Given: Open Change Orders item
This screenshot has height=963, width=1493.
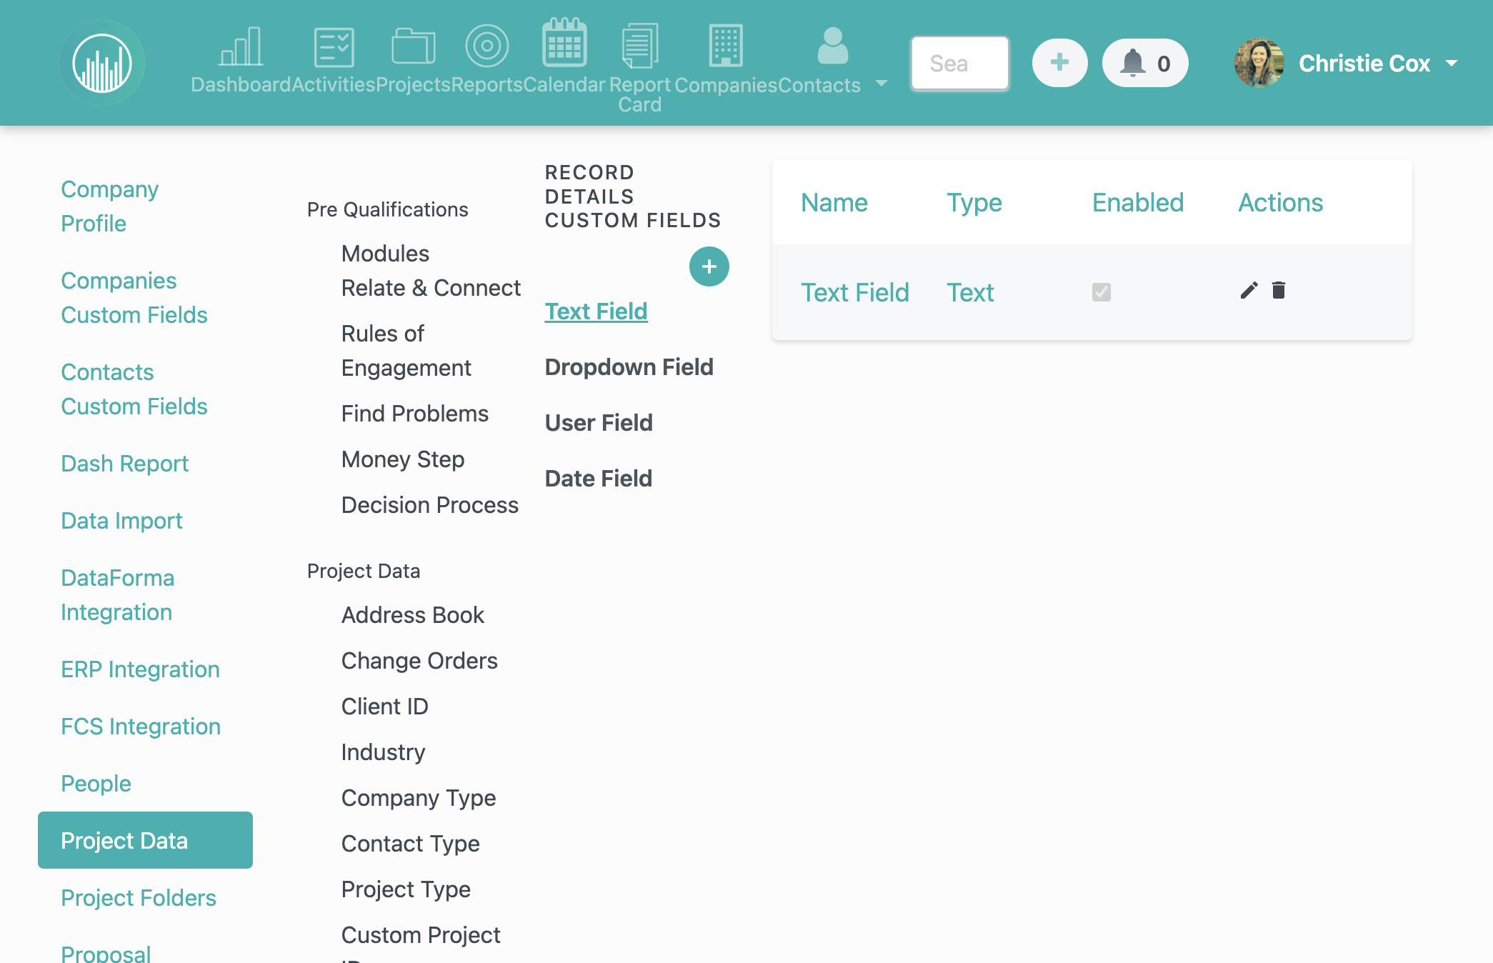Looking at the screenshot, I should (419, 661).
